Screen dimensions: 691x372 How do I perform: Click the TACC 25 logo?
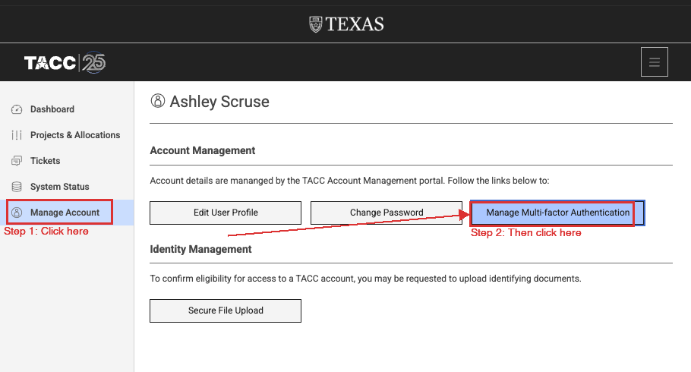pos(65,62)
